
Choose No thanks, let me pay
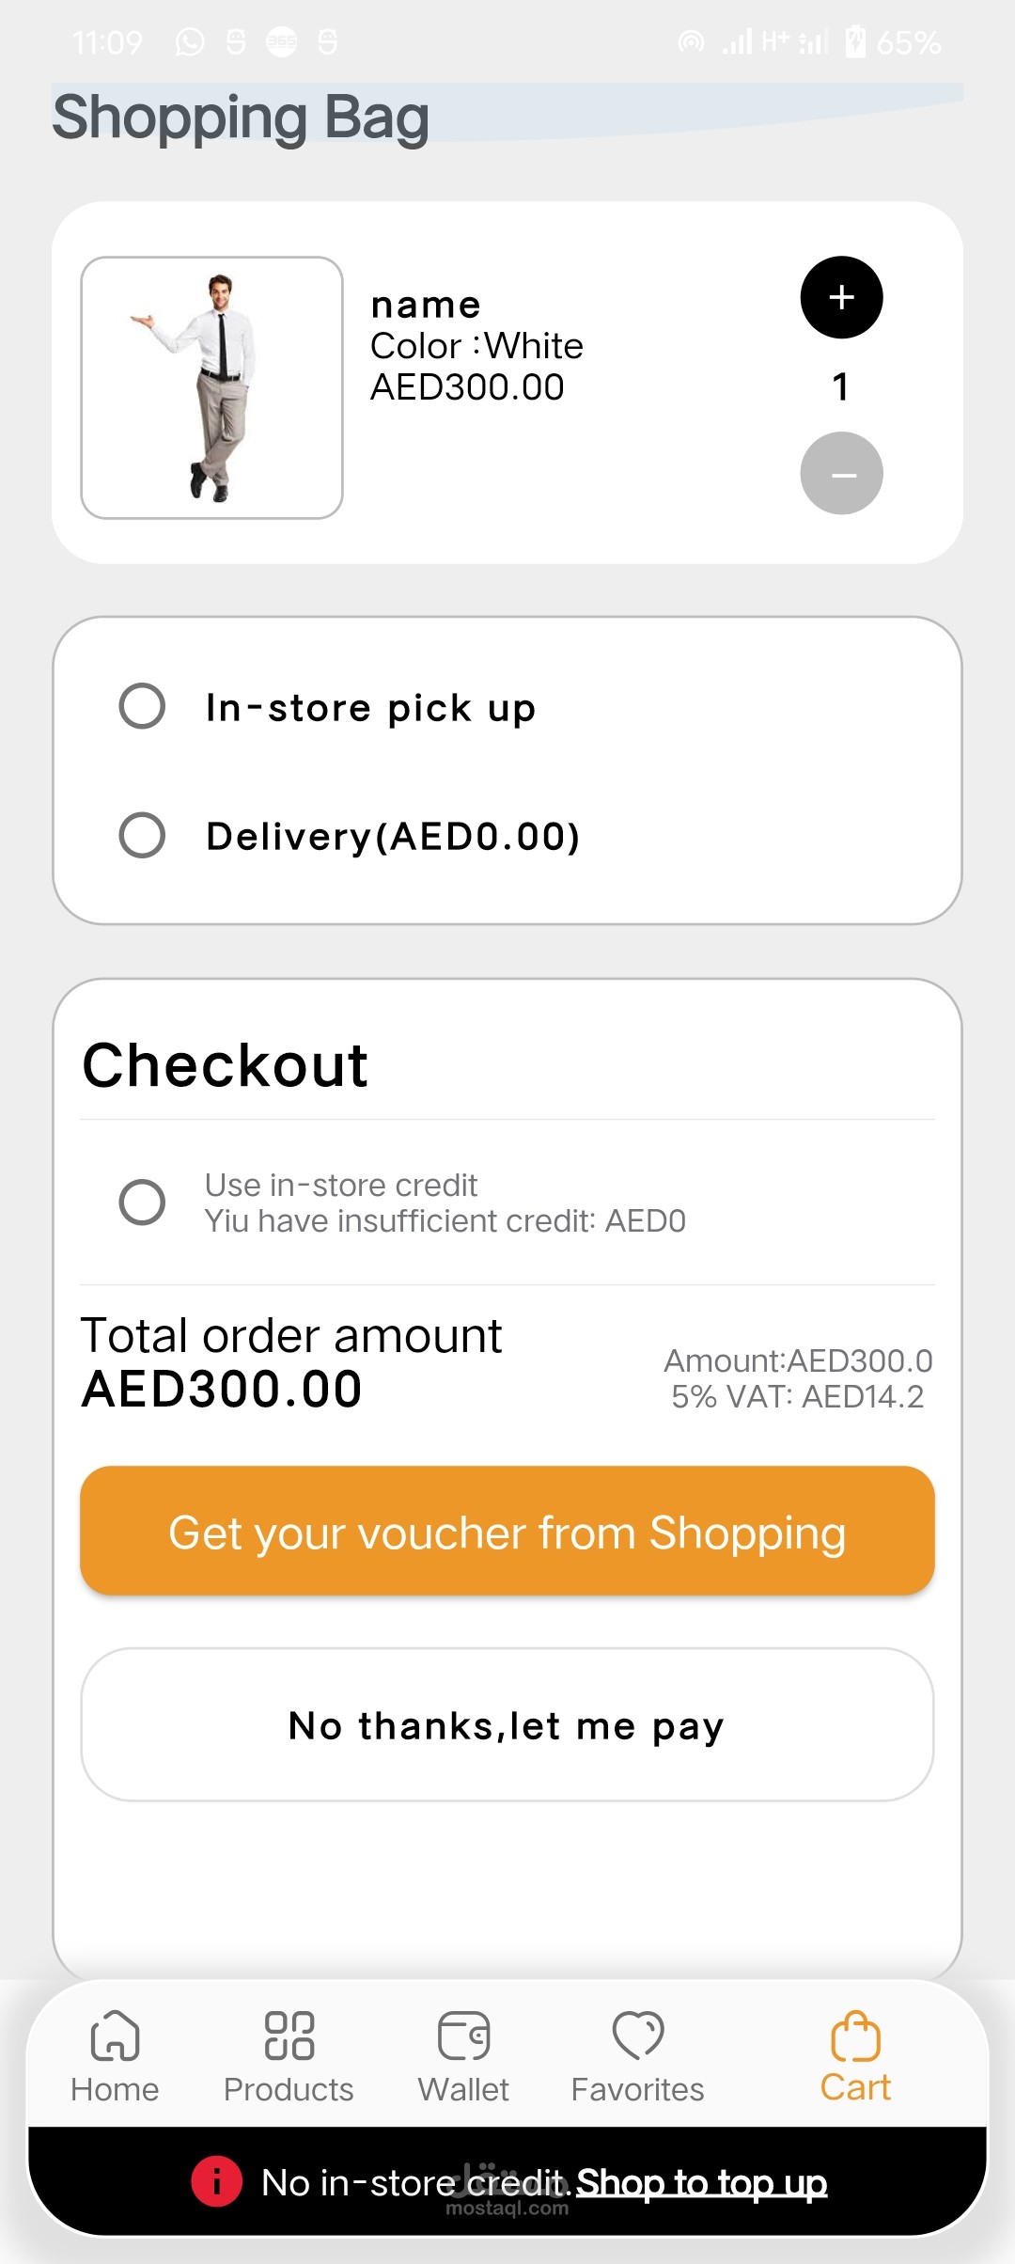[507, 1724]
